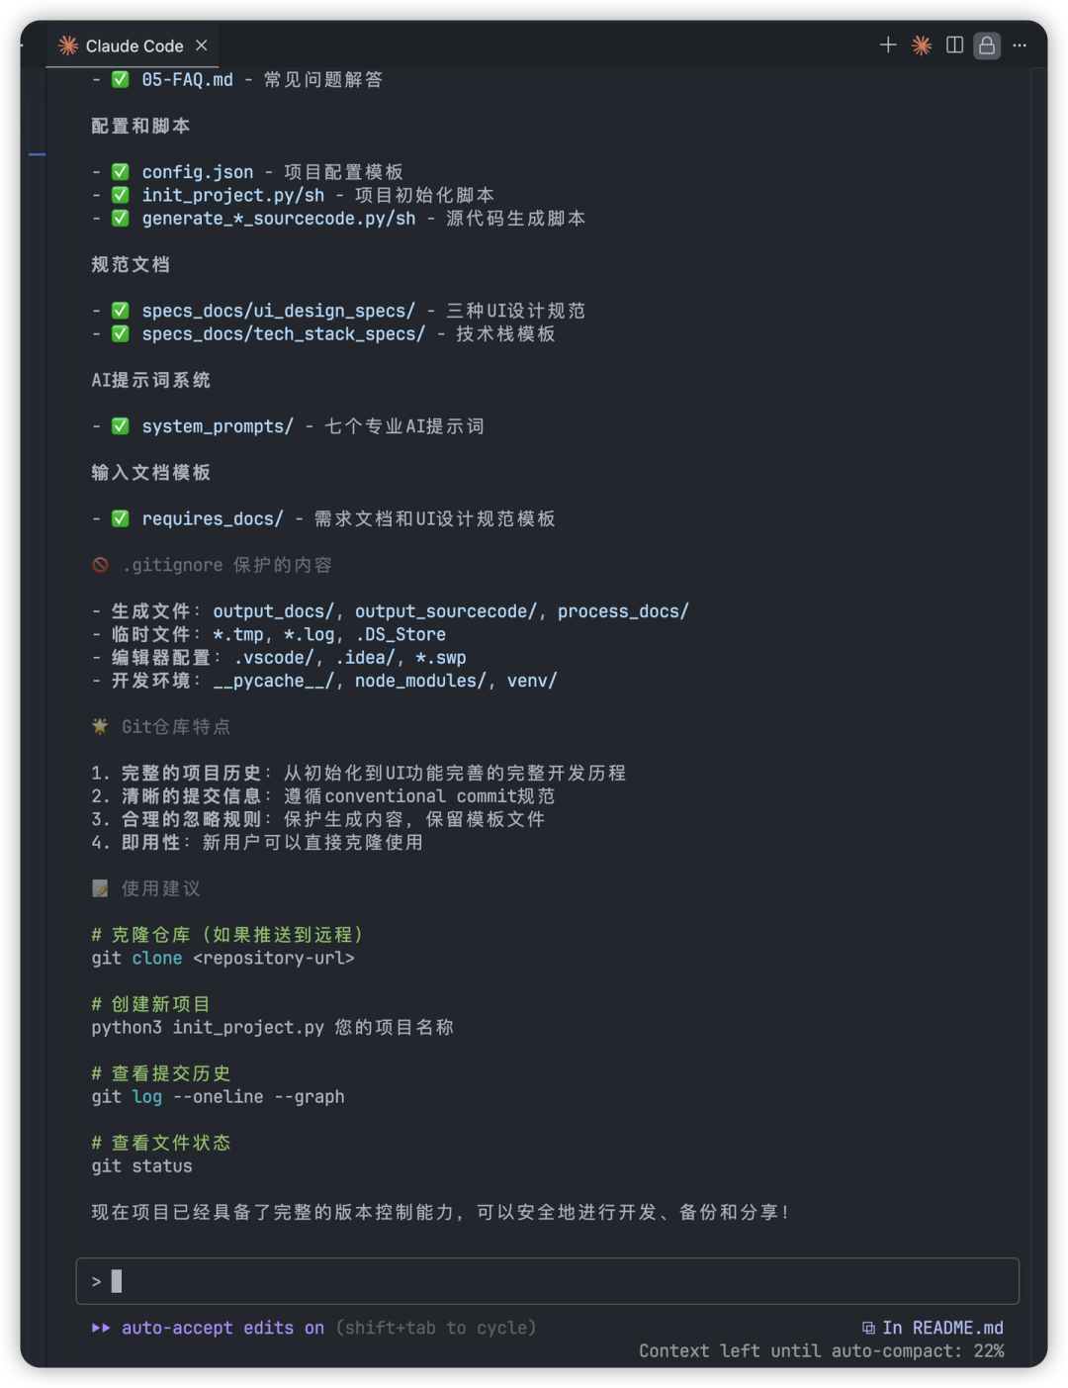Click the Claude logo inside the tab
Screen dimensions: 1068x1388
click(x=68, y=46)
